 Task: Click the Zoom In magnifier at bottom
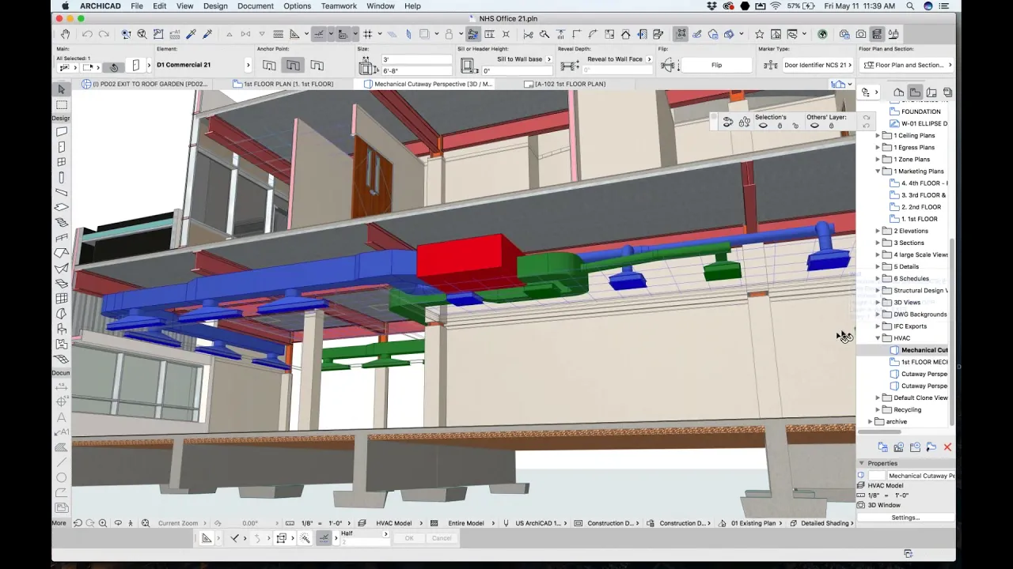[103, 523]
